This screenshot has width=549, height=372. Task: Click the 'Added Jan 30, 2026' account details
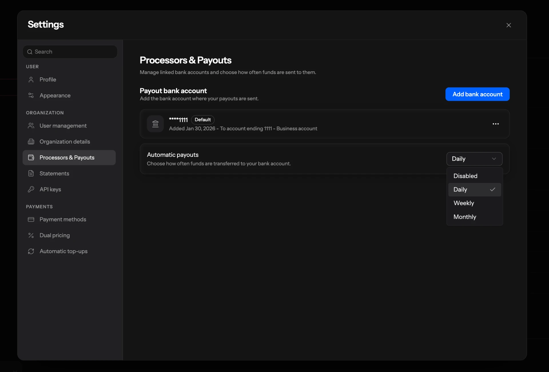pos(243,129)
